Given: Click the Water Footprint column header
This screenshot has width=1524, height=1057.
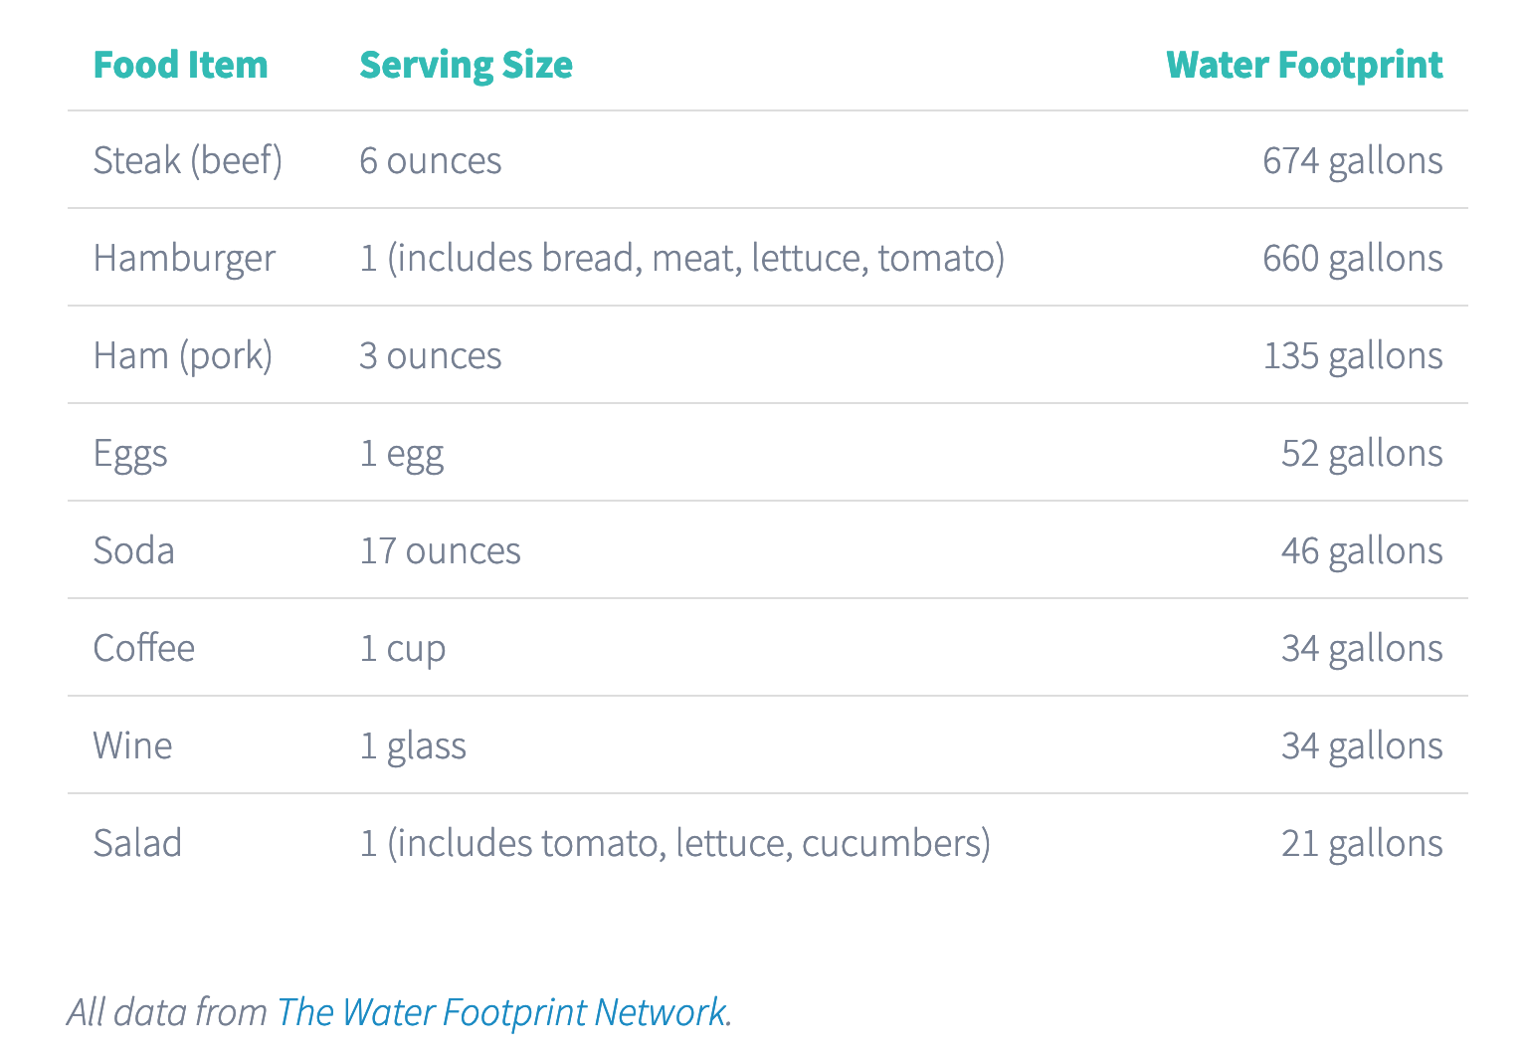Looking at the screenshot, I should [1303, 65].
